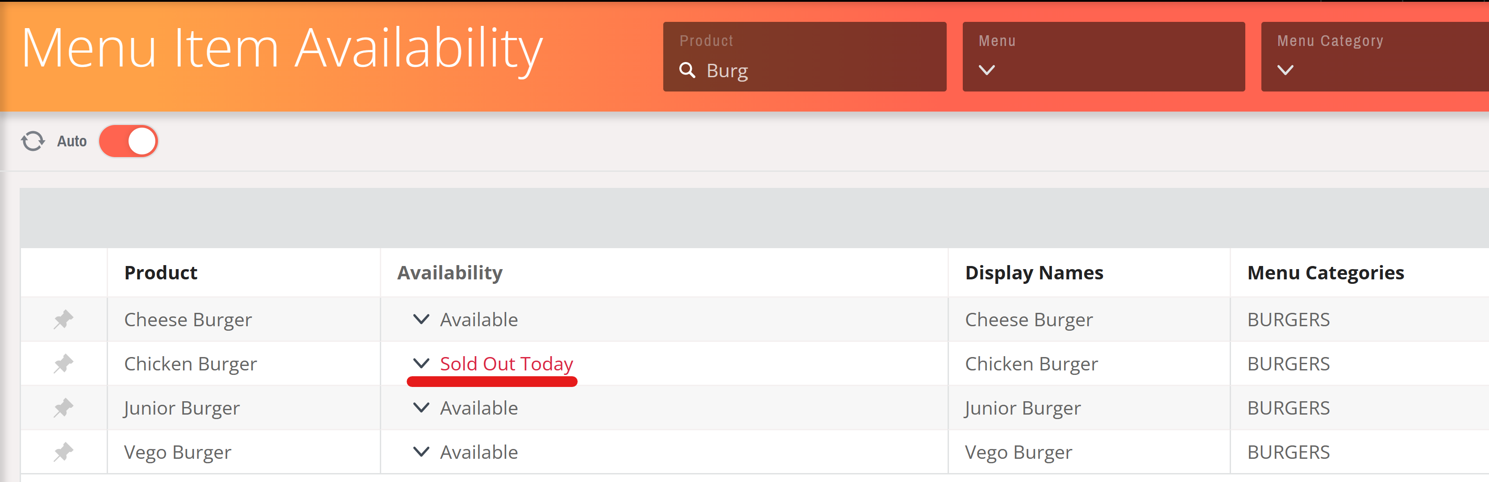The image size is (1489, 482).
Task: Turn off the Auto refresh toggle
Action: click(x=128, y=141)
